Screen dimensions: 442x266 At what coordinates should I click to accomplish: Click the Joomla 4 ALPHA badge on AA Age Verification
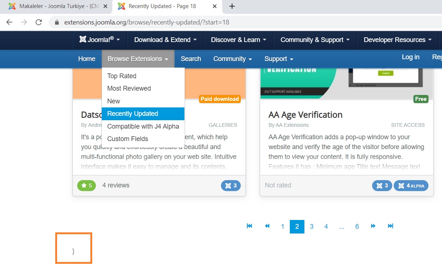tap(411, 186)
